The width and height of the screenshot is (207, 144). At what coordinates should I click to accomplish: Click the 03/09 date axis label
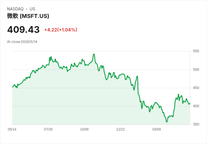[x=157, y=129]
